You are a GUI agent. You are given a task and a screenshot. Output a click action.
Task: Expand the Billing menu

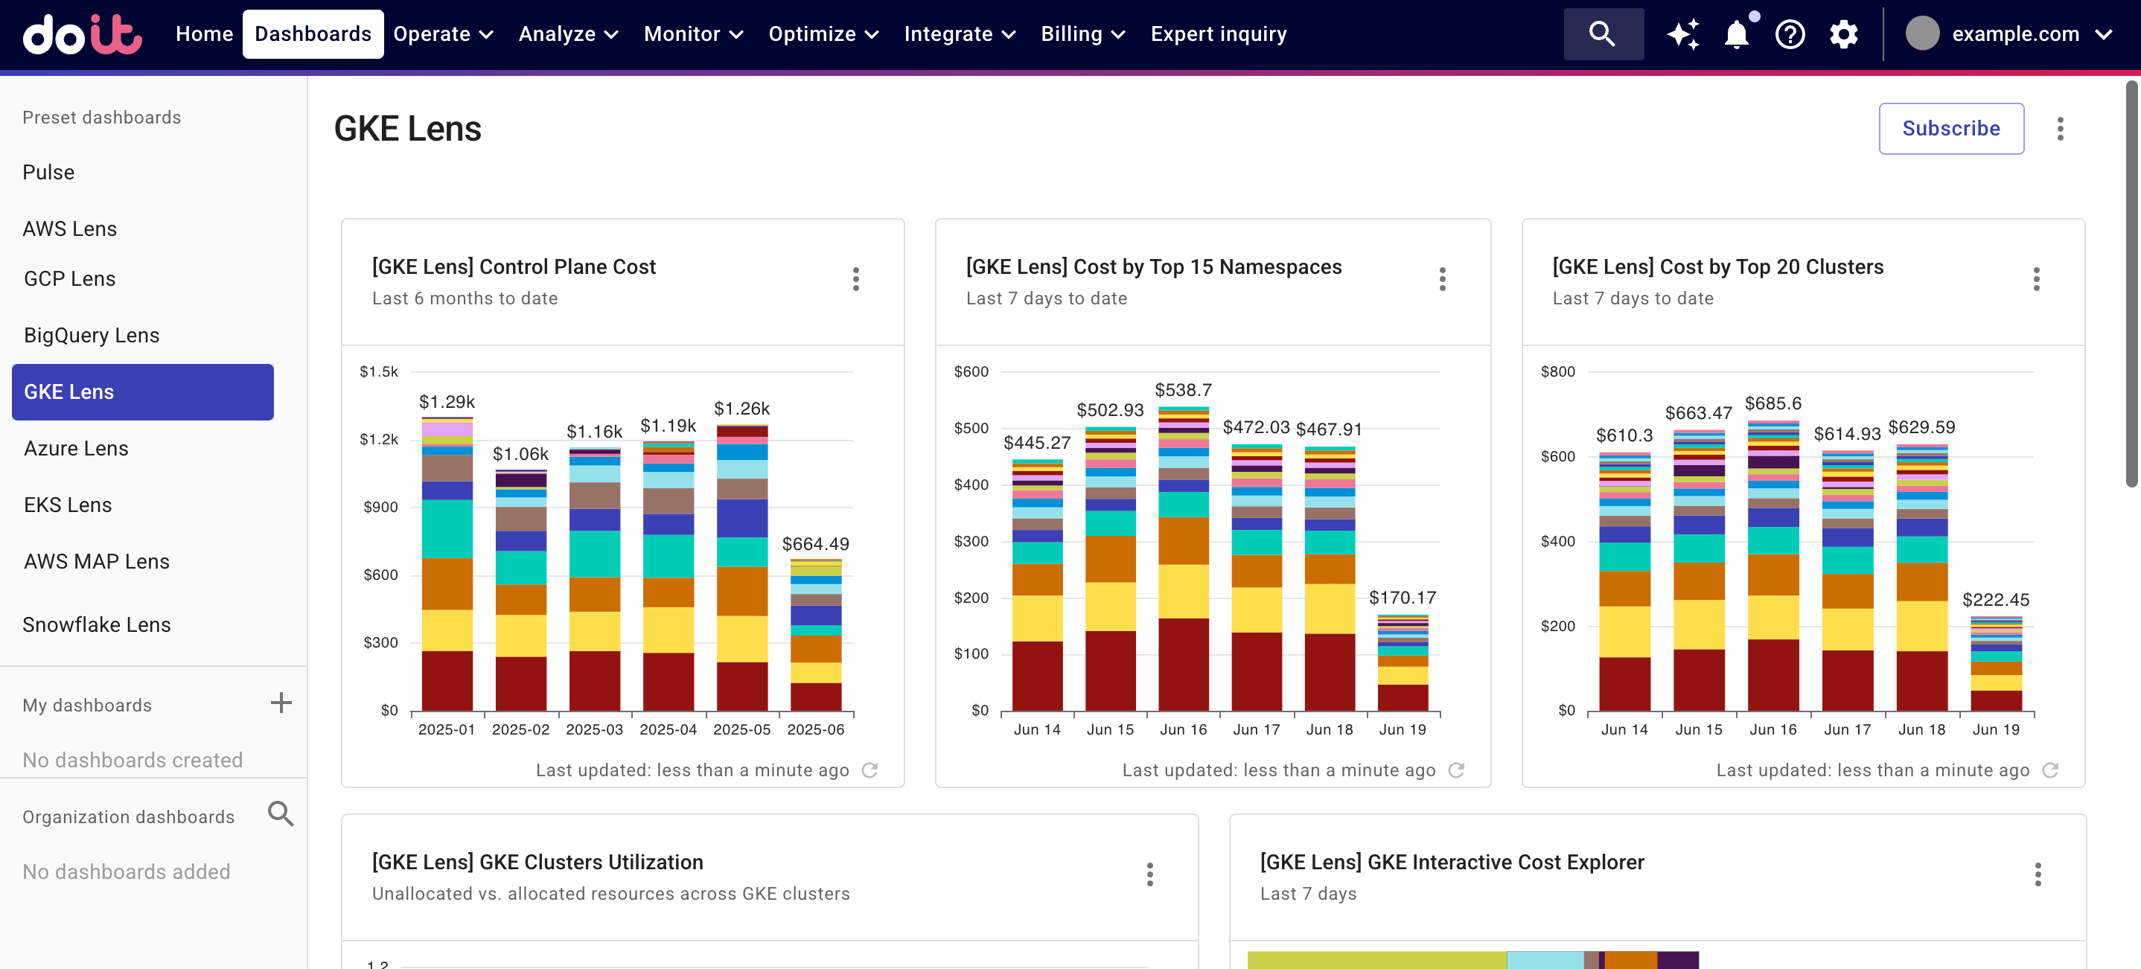click(x=1083, y=34)
